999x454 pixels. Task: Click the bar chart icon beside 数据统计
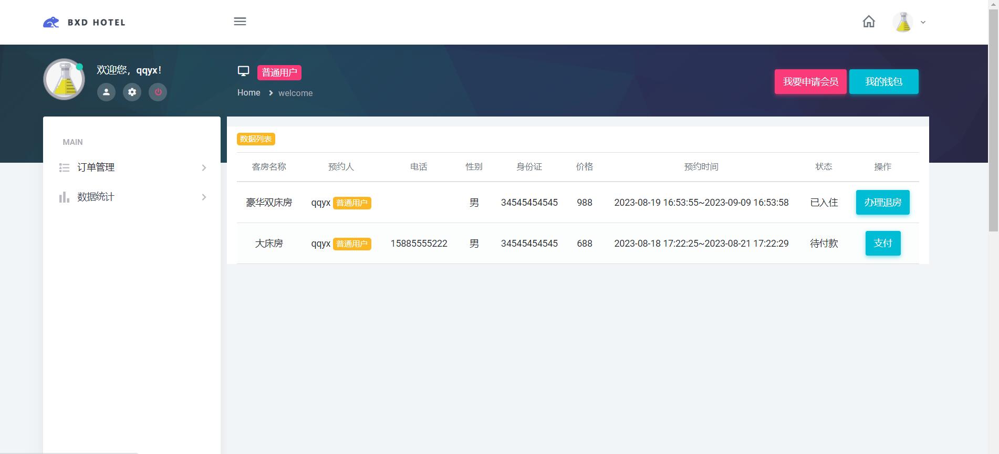click(x=64, y=197)
